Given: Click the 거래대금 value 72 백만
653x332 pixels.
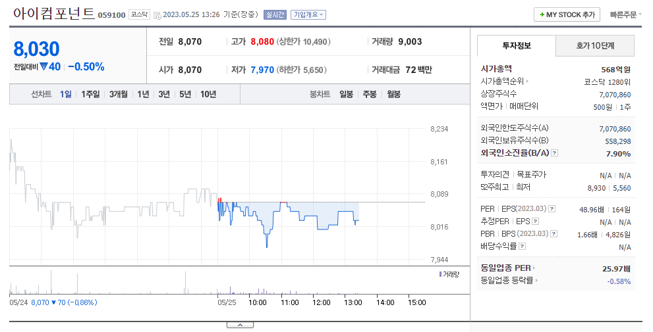Looking at the screenshot, I should (418, 70).
